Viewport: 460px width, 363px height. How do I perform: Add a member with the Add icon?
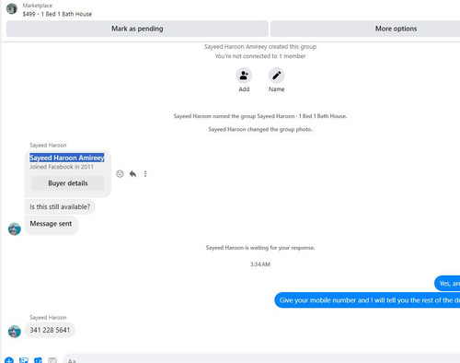click(x=244, y=76)
